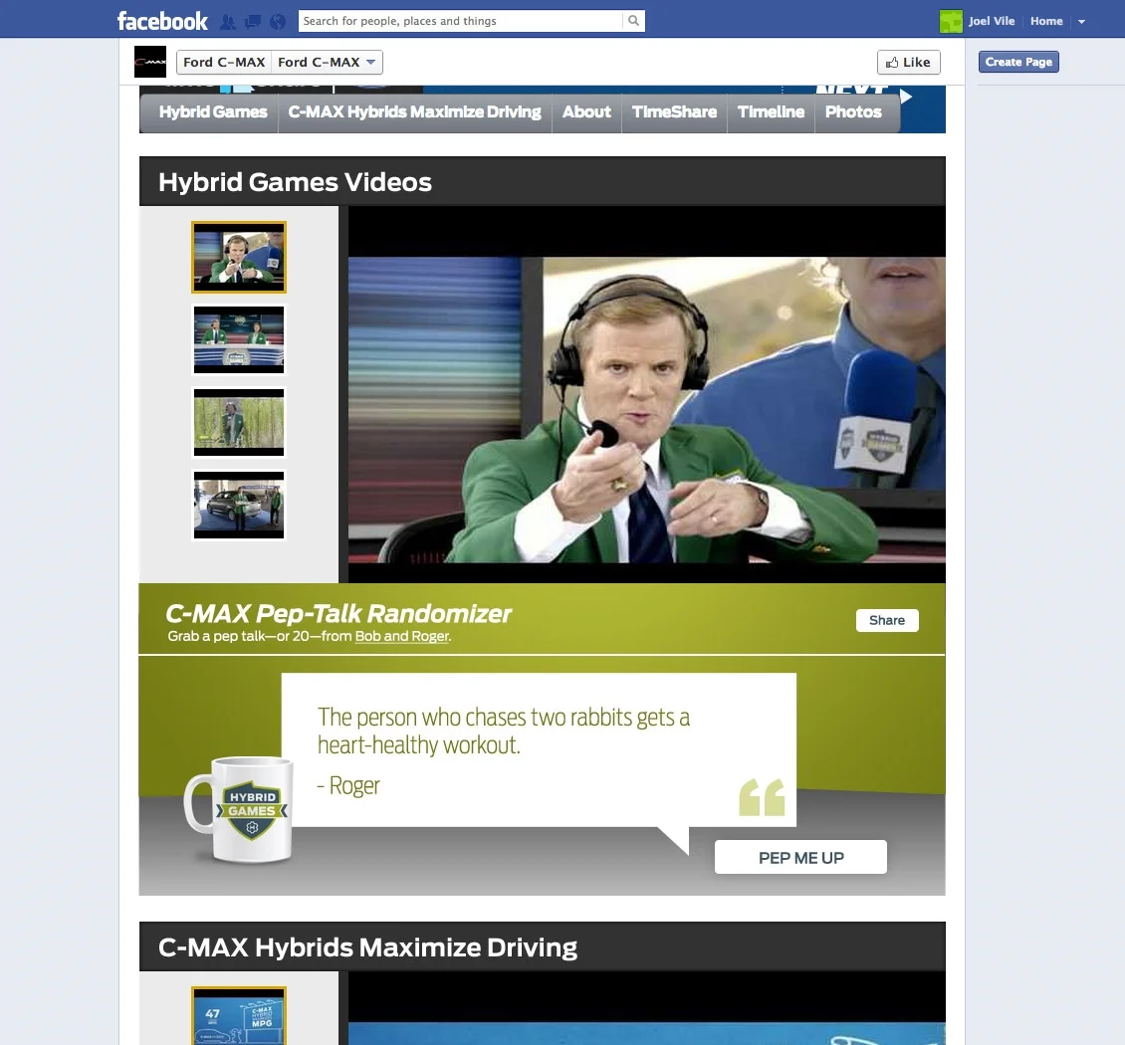
Task: Click the PEP ME UP button
Action: [x=800, y=857]
